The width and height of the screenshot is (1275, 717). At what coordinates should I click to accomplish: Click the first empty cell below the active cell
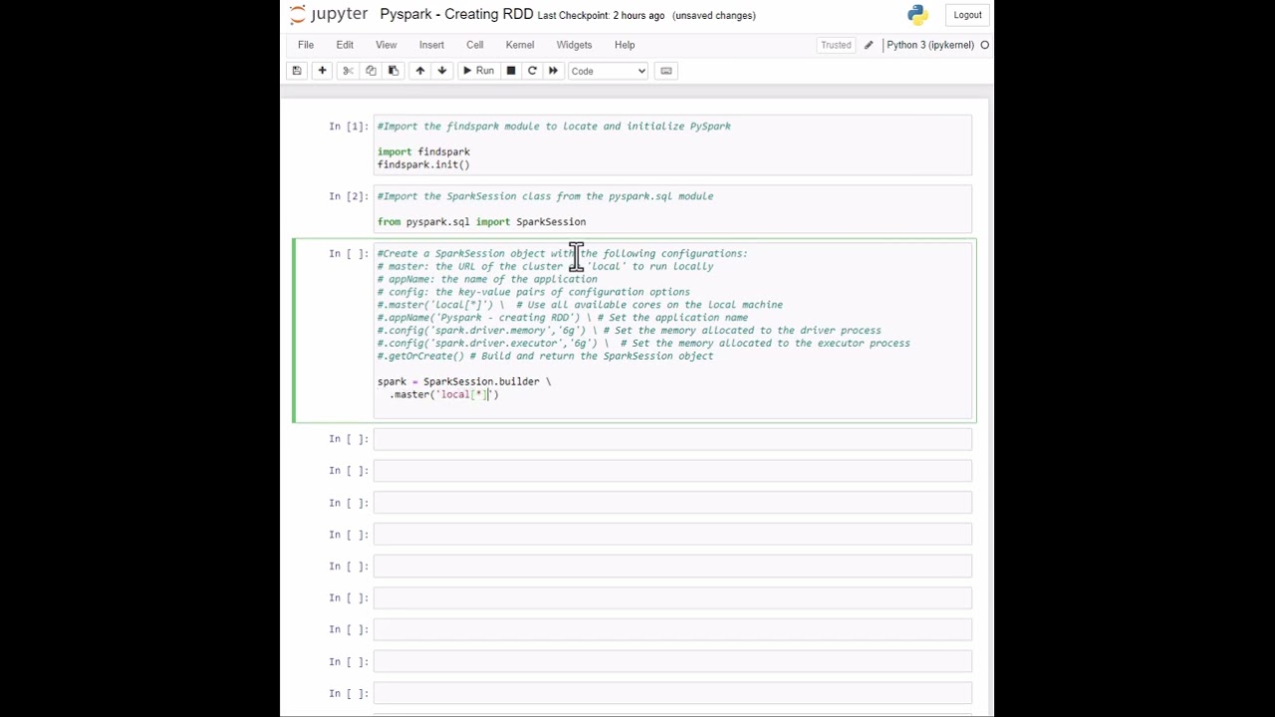(x=672, y=439)
